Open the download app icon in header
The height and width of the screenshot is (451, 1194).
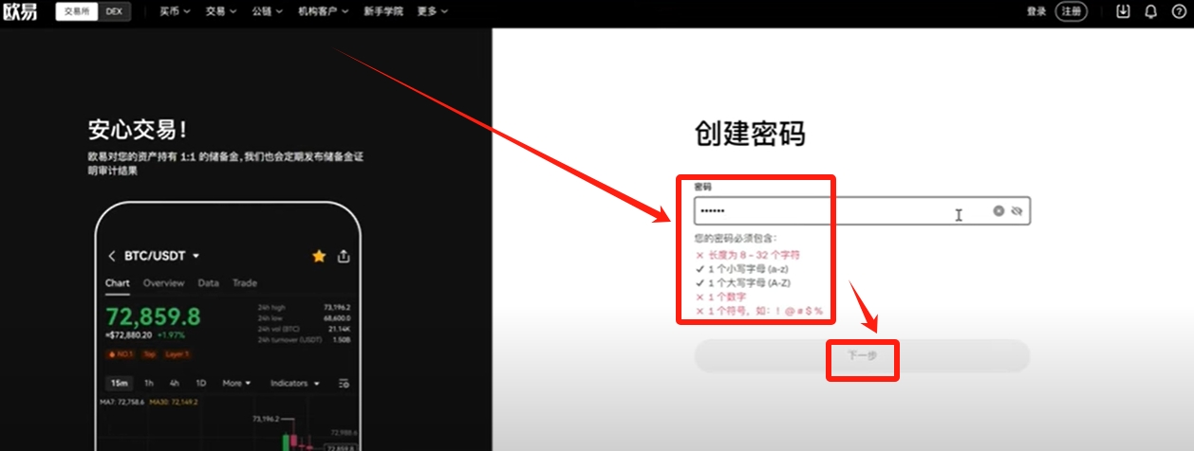1123,11
